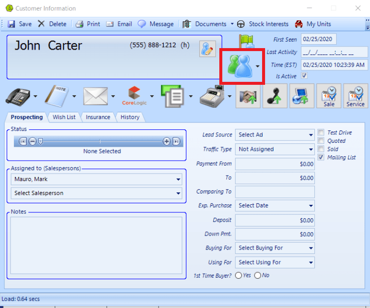Image resolution: width=370 pixels, height=308 pixels.
Task: Open the Traffic Type dropdown
Action: coord(275,149)
